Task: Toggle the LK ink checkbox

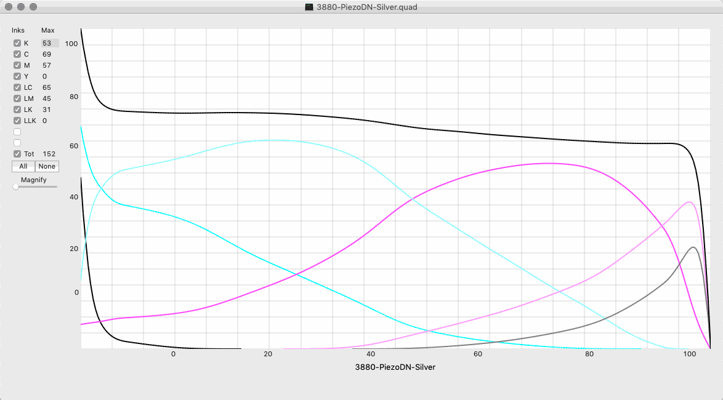Action: click(x=17, y=109)
